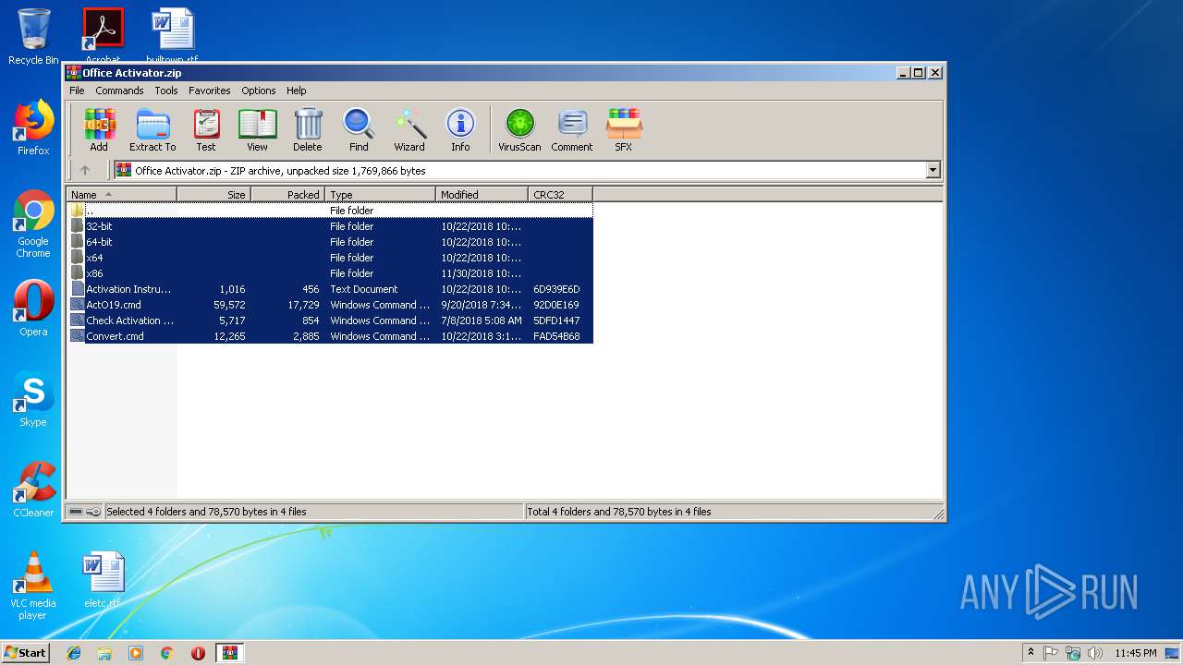Click the Test archive icon
Viewport: 1183px width, 665px height.
[x=206, y=129]
